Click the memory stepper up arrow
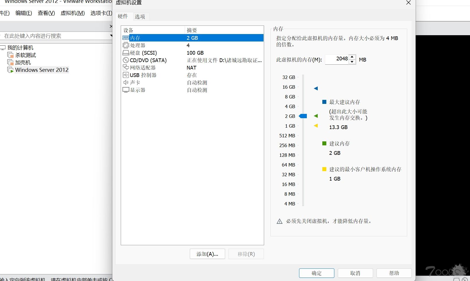 (352, 57)
